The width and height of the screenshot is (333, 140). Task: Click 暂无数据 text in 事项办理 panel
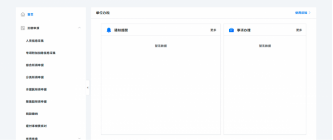(x=265, y=46)
